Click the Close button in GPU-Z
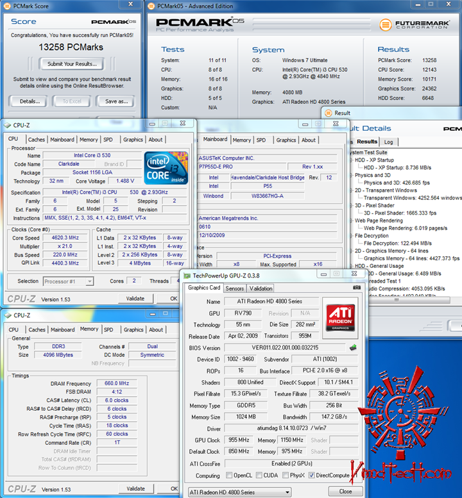462x498 pixels. [x=345, y=492]
